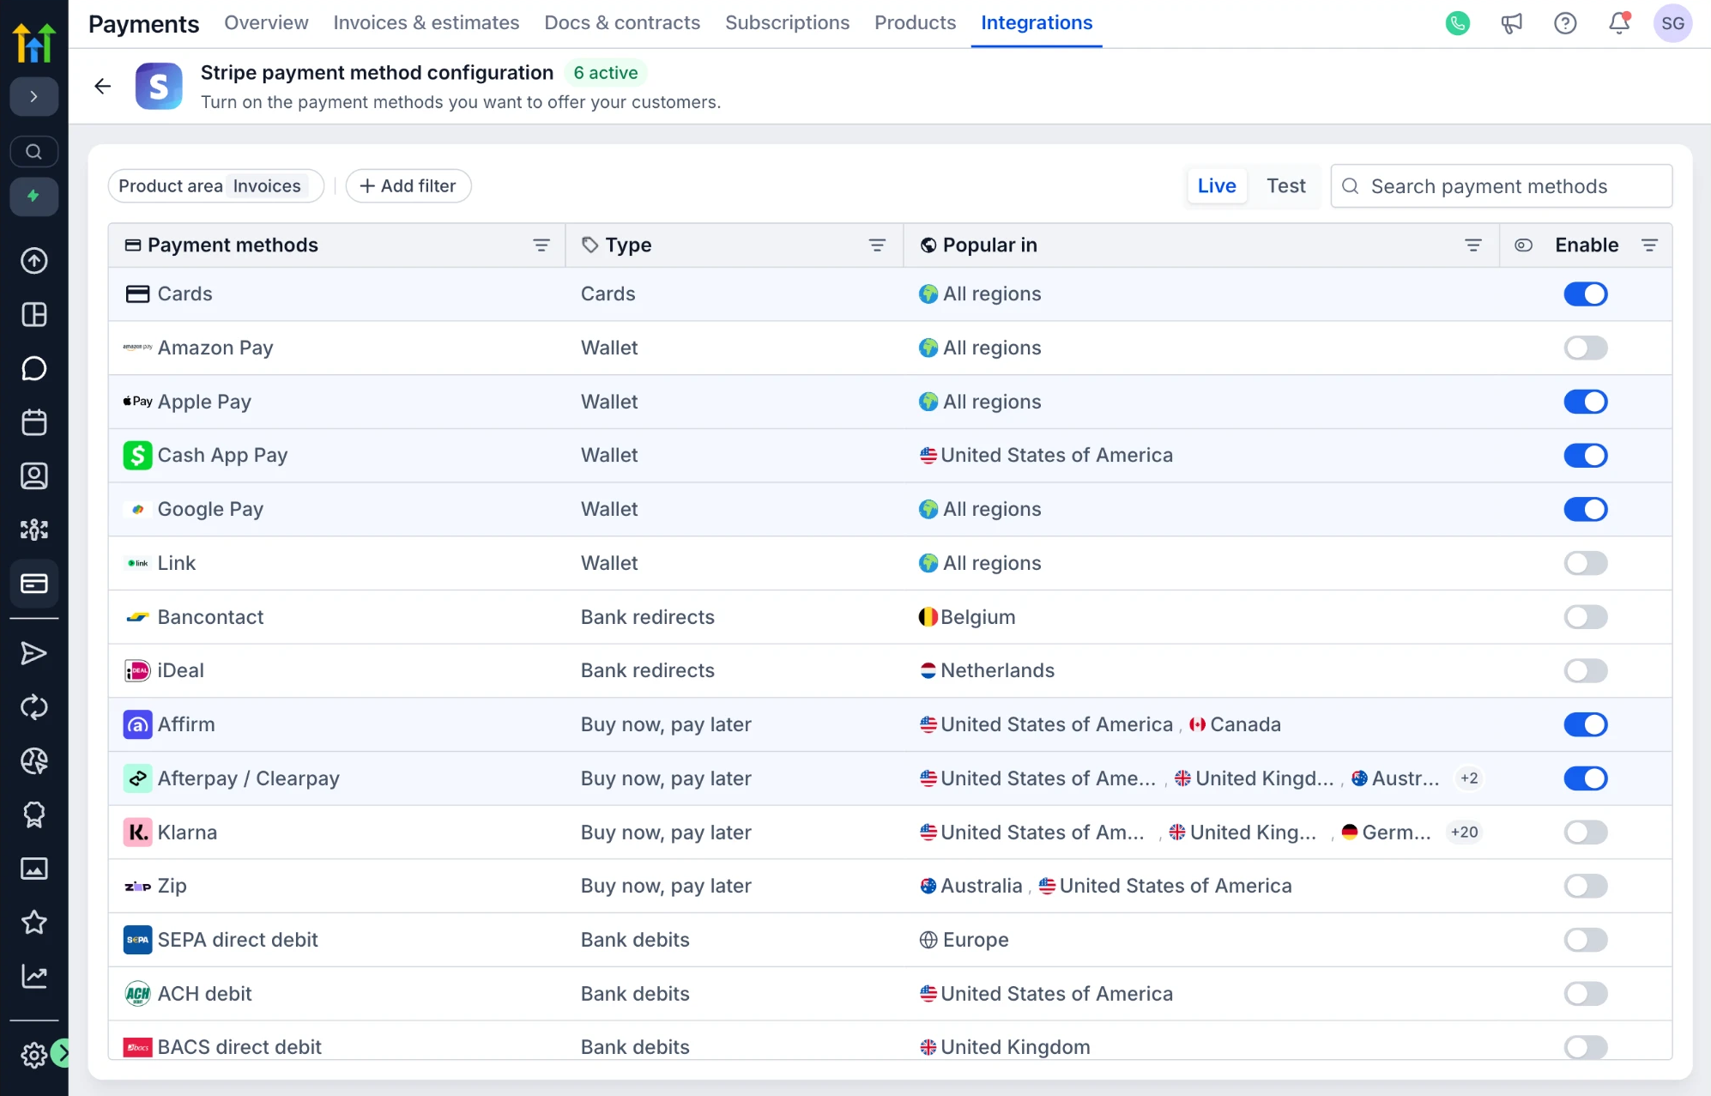Expand the +20 regions badge for Klarna
1711x1096 pixels.
coord(1464,833)
